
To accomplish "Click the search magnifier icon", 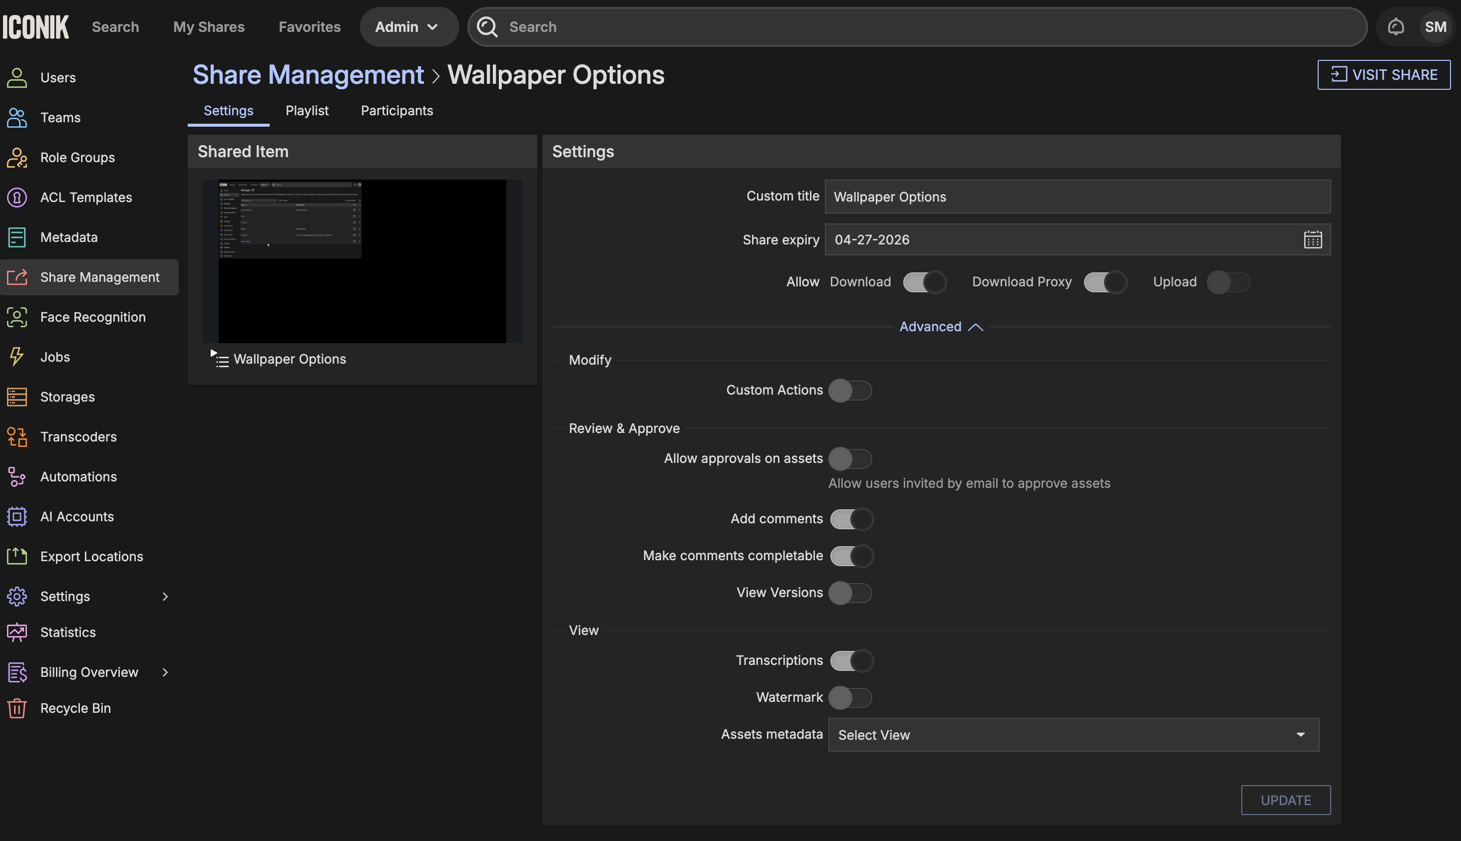I will [x=487, y=26].
